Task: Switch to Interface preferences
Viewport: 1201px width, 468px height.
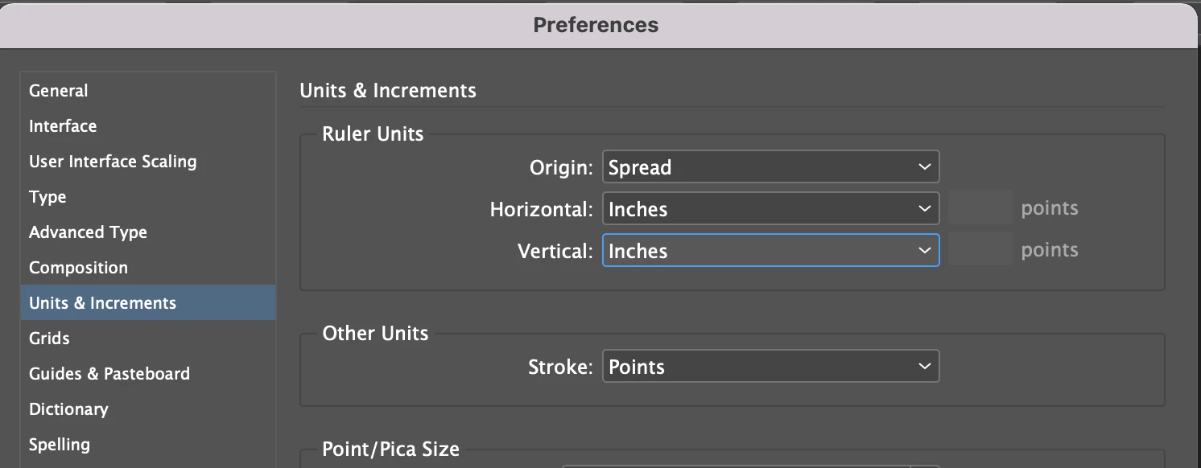Action: point(63,126)
